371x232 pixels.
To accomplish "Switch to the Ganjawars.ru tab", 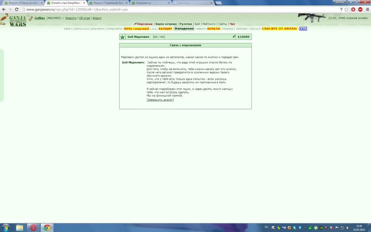I will pos(150,3).
